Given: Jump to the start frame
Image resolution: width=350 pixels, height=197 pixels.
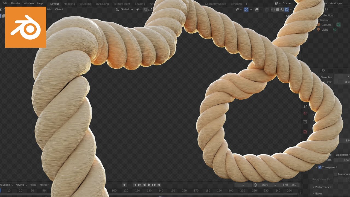Looking at the screenshot, I should [135, 185].
